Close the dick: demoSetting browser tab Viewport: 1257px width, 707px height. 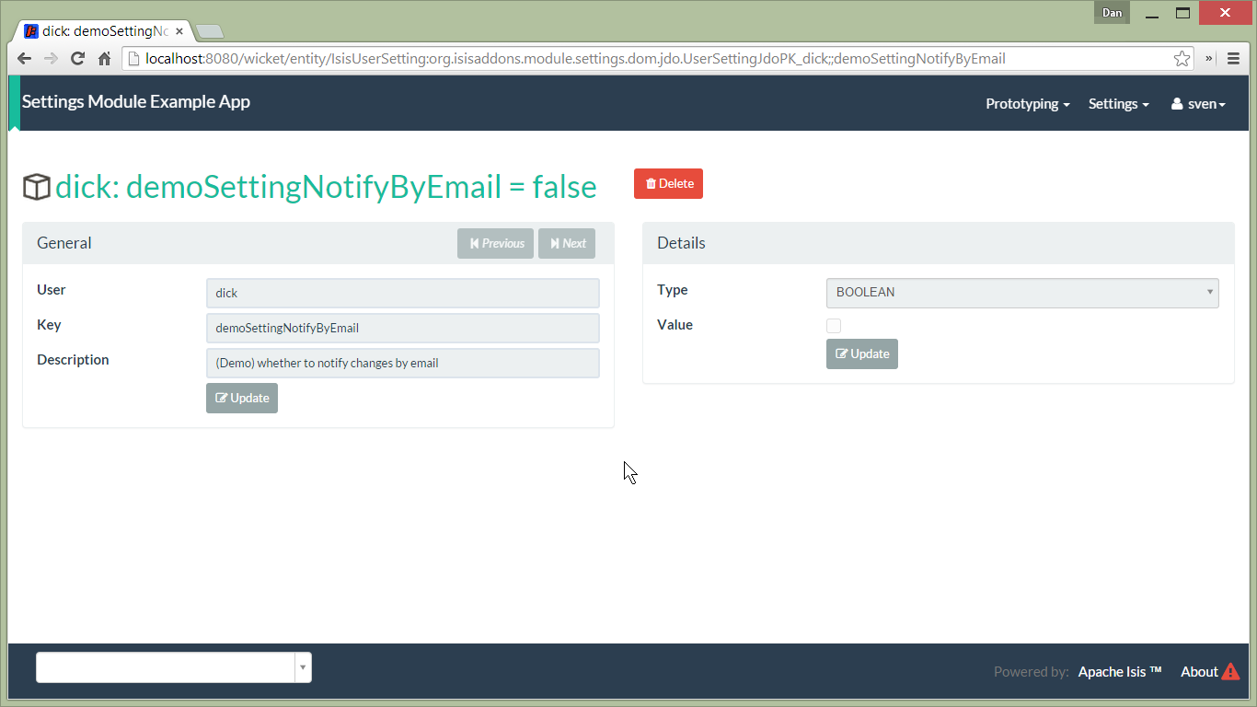tap(179, 30)
